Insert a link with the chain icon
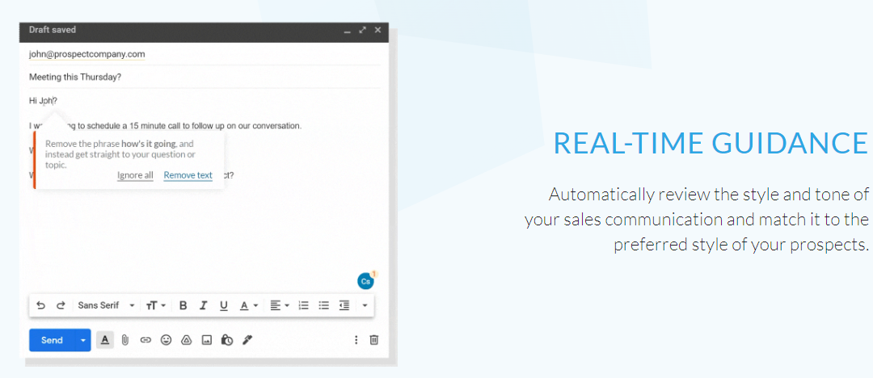Screen dimensions: 873x378 145,339
